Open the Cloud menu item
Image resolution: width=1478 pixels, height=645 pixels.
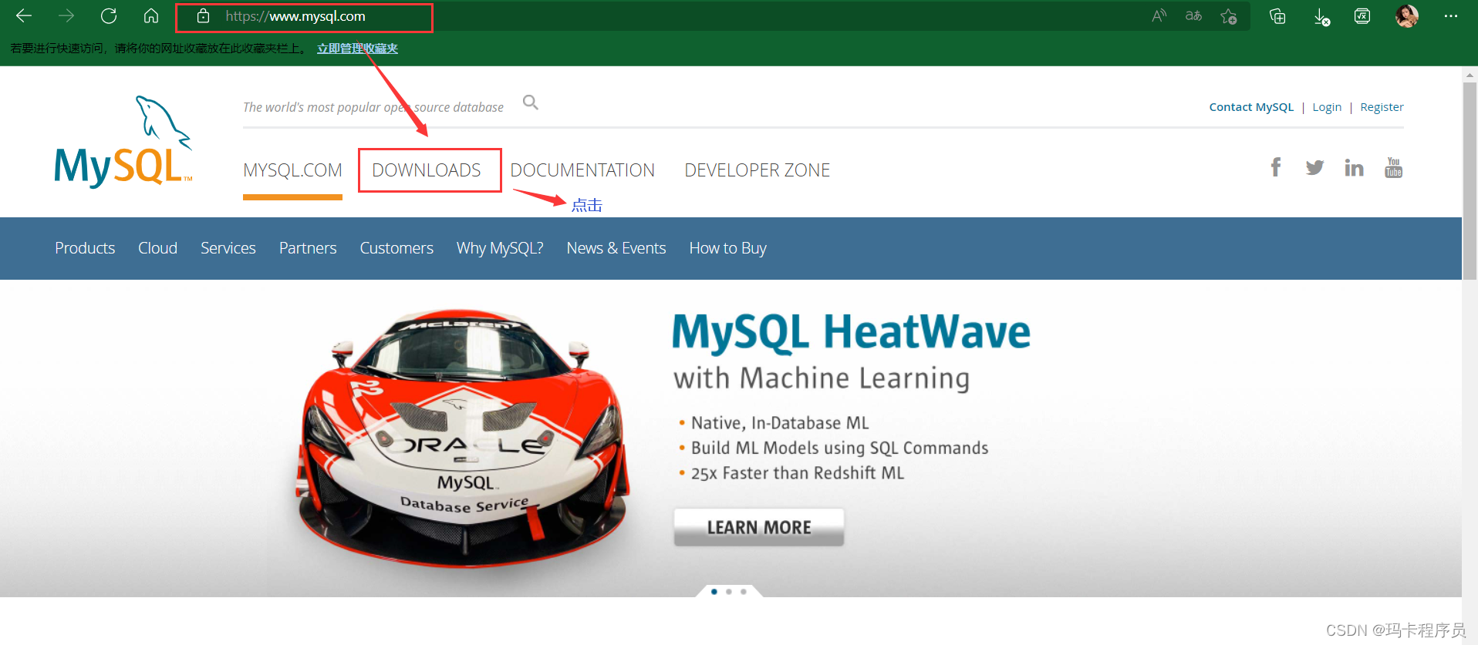157,248
